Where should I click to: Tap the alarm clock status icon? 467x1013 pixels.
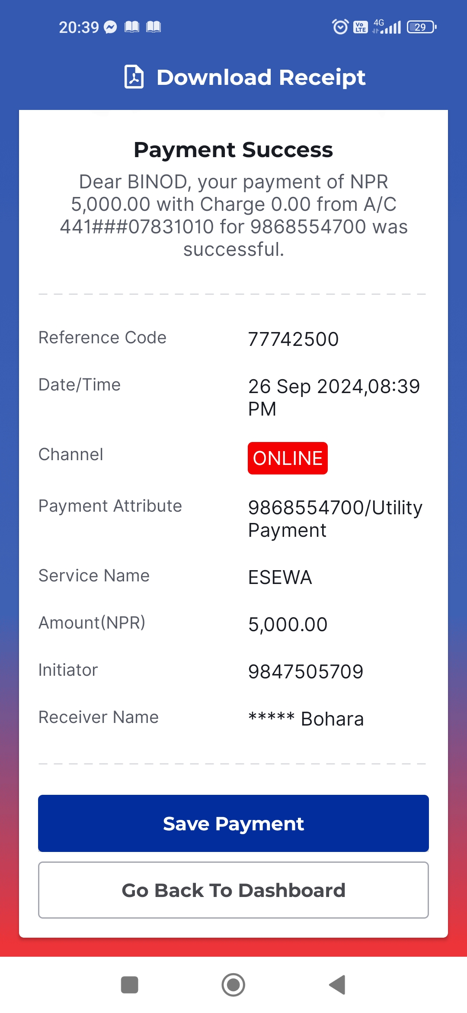(x=340, y=27)
